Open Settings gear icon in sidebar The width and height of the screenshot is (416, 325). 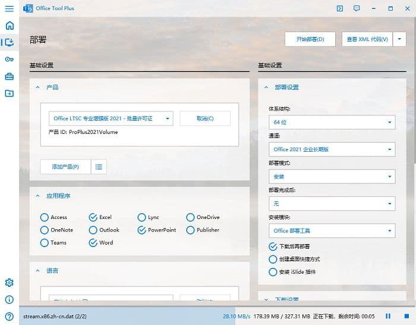pyautogui.click(x=10, y=283)
